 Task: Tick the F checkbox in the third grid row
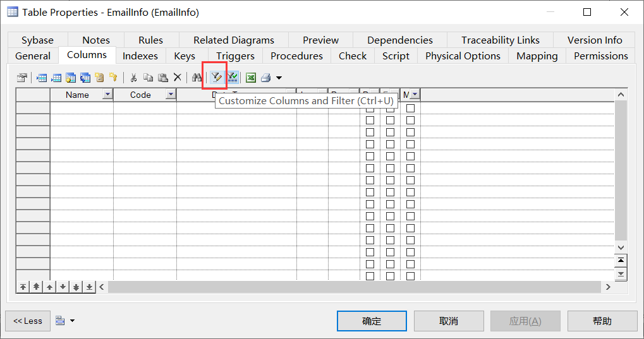coord(390,132)
